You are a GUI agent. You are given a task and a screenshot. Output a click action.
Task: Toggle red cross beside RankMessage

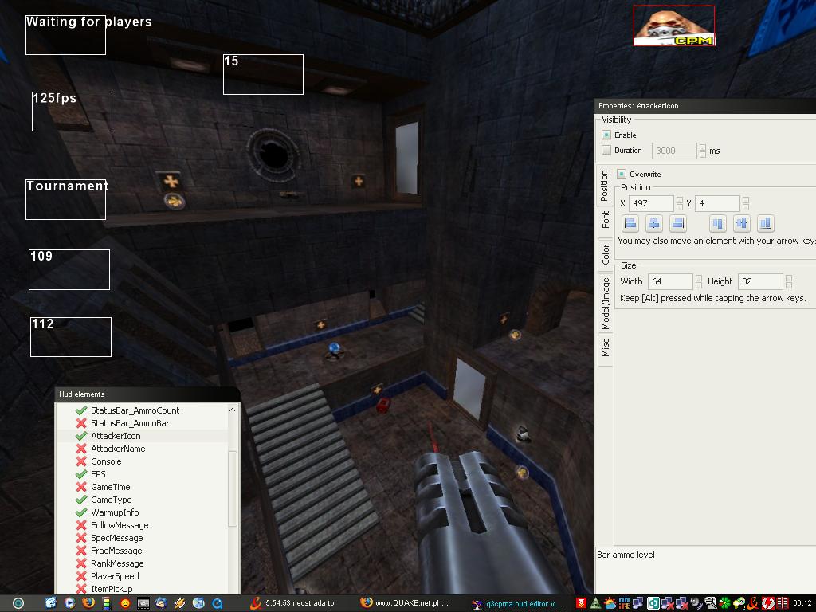pyautogui.click(x=81, y=563)
